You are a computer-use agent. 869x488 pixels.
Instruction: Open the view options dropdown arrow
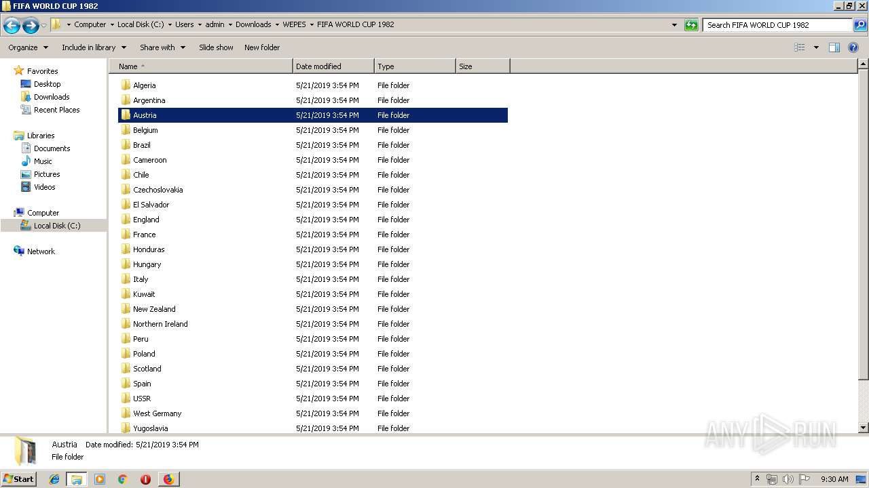click(x=816, y=47)
